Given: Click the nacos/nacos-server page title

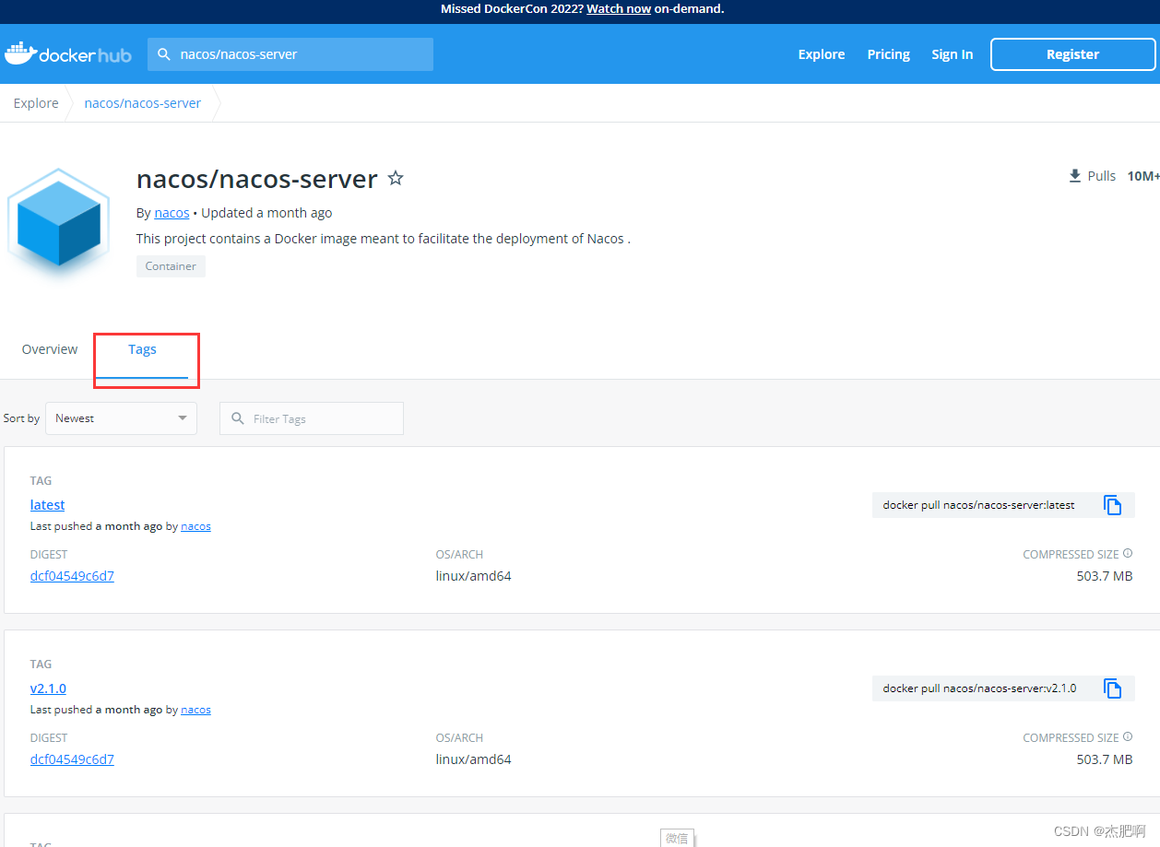Looking at the screenshot, I should point(257,179).
